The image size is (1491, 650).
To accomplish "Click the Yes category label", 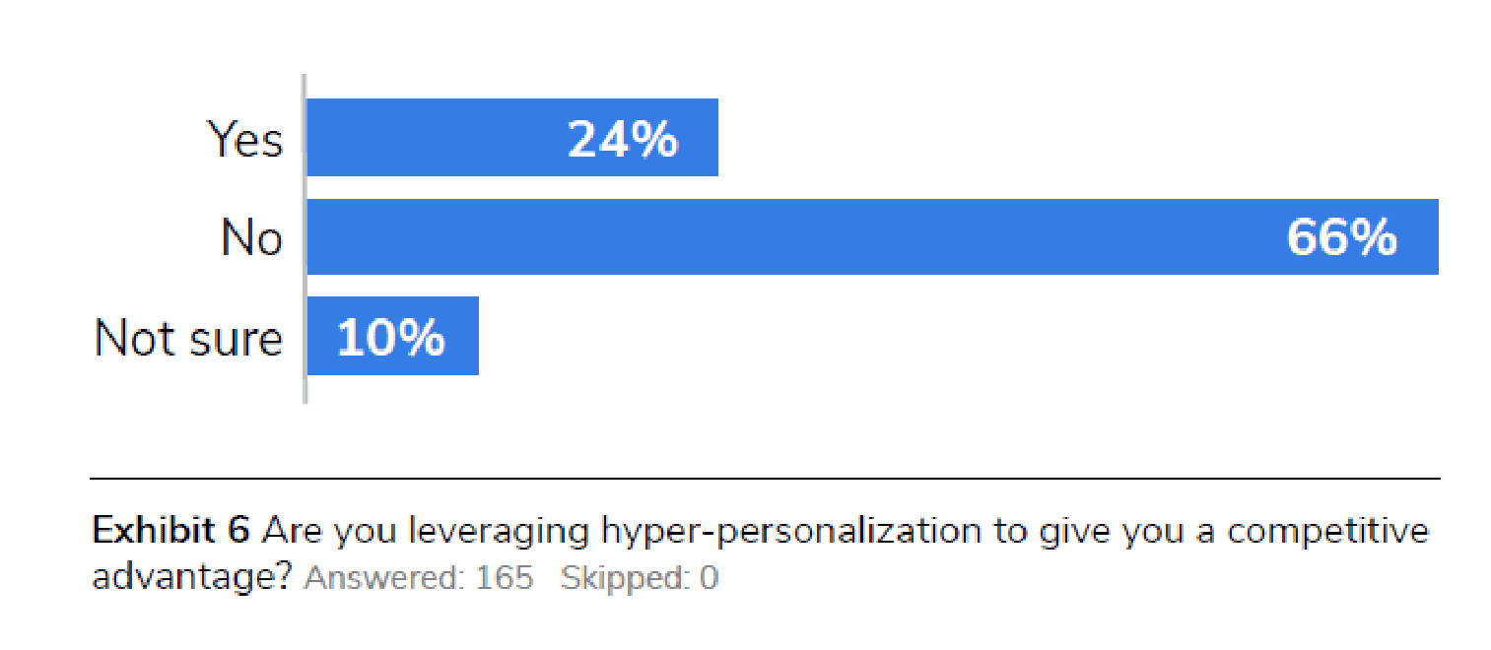I will (x=245, y=139).
